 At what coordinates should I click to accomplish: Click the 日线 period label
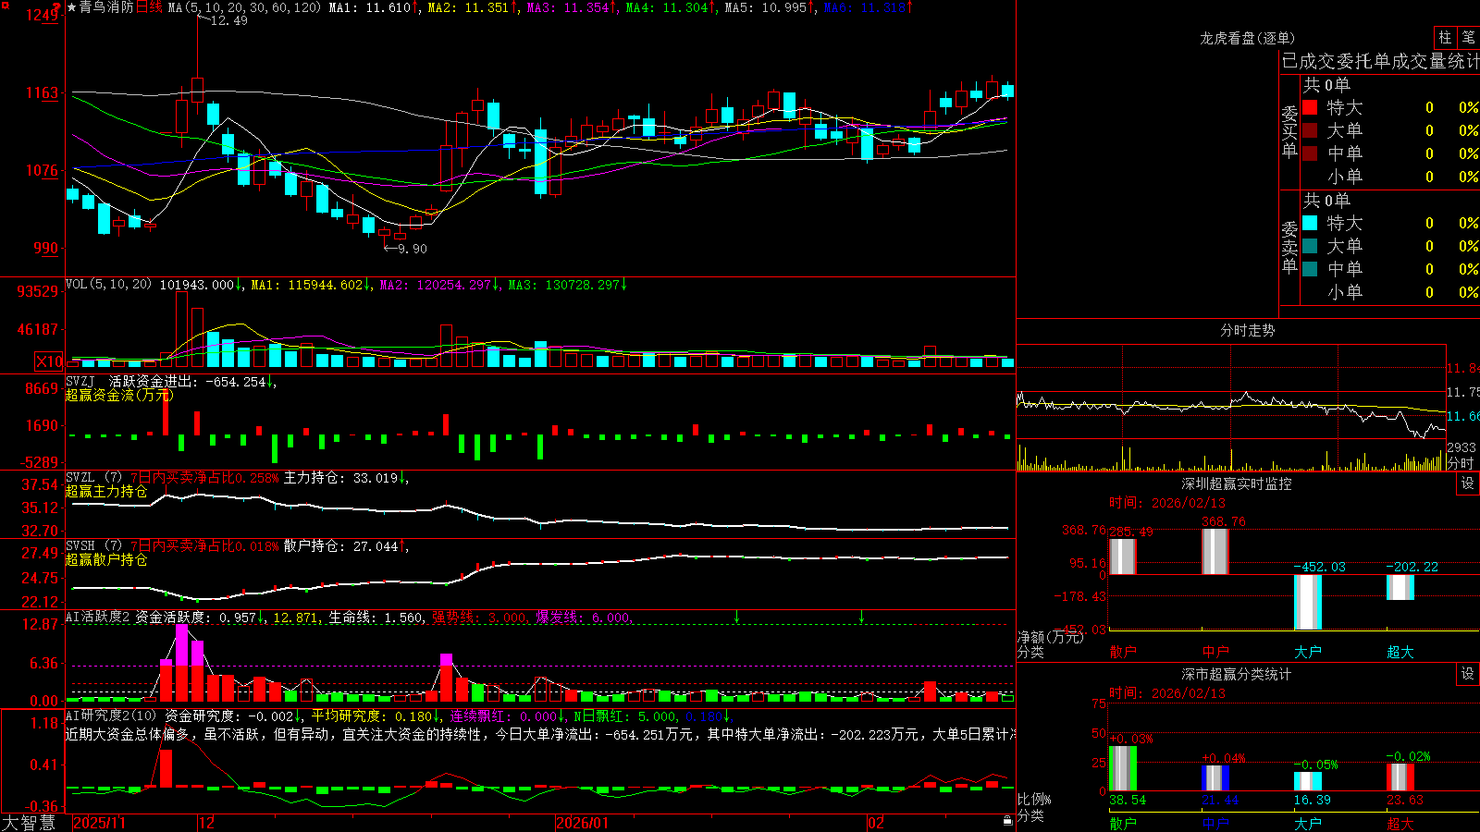(149, 7)
